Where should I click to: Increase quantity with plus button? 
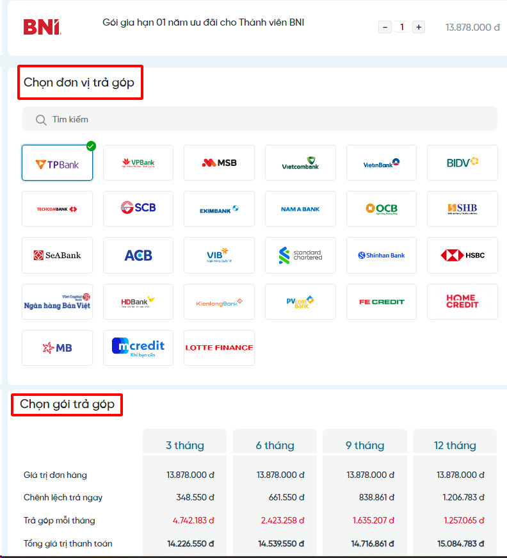(x=419, y=27)
